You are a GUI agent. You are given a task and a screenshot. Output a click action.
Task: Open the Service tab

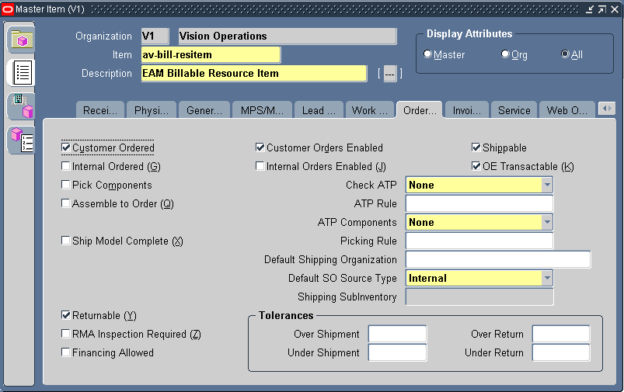(x=514, y=110)
